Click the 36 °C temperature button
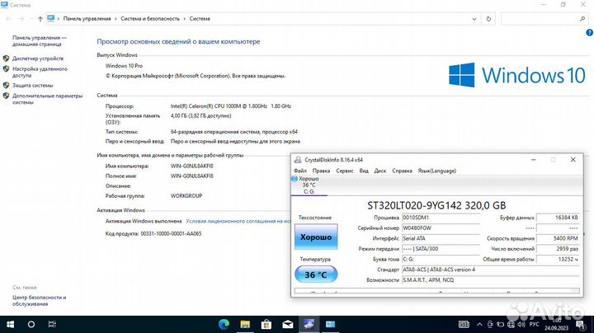The width and height of the screenshot is (594, 333). [x=316, y=274]
